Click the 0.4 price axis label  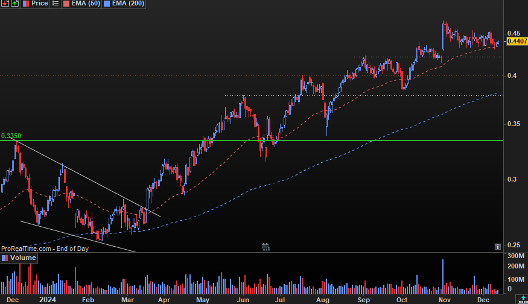(x=512, y=75)
